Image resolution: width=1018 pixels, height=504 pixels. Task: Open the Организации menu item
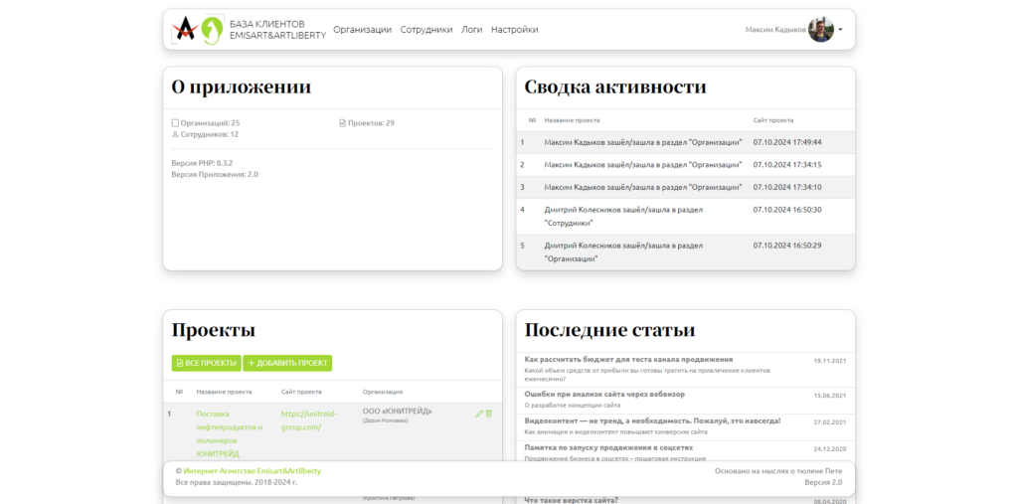(362, 29)
